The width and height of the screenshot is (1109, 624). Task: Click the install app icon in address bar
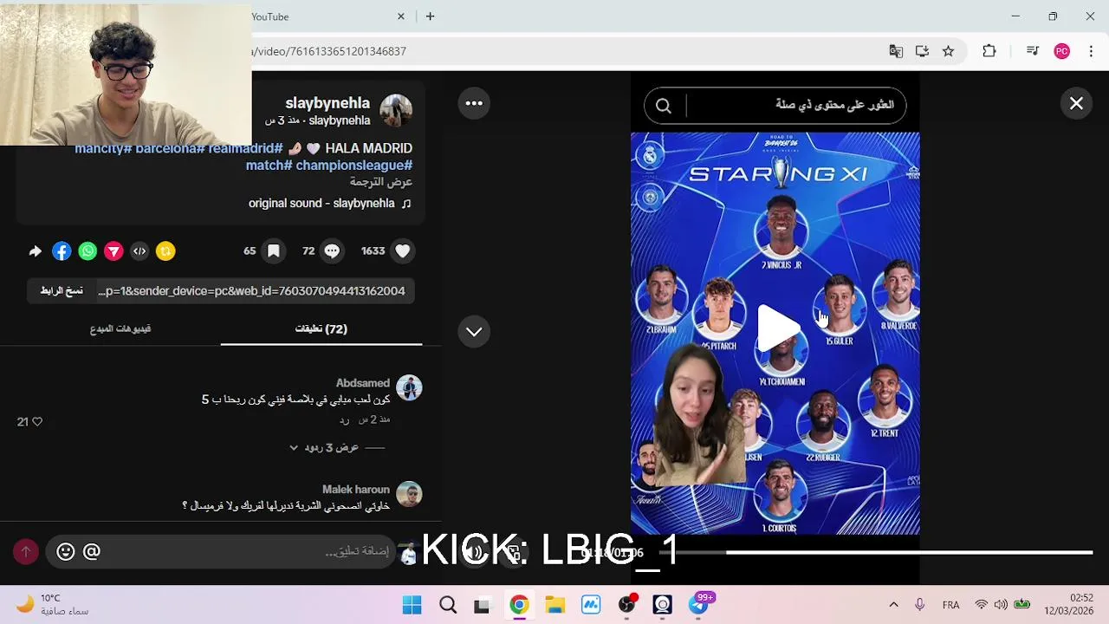point(922,51)
